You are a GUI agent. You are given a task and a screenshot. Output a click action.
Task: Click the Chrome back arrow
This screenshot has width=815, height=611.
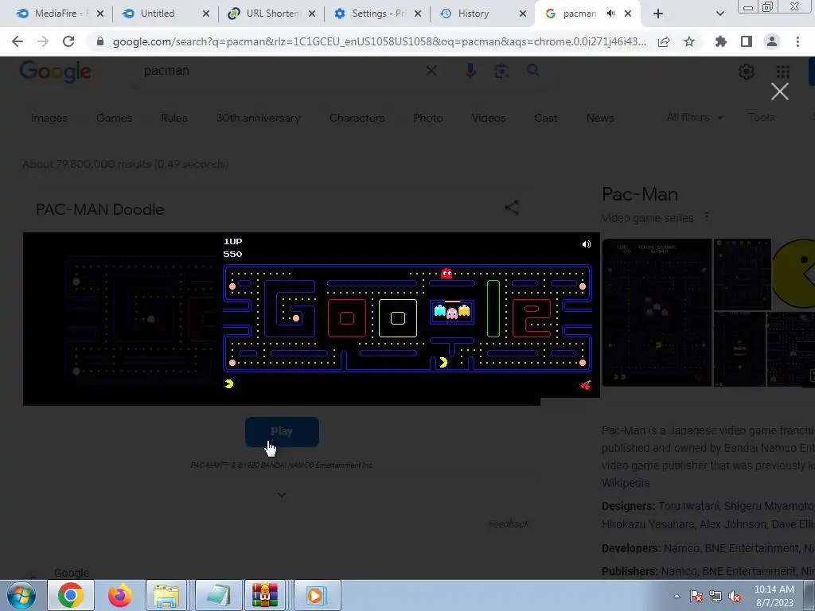pyautogui.click(x=18, y=41)
